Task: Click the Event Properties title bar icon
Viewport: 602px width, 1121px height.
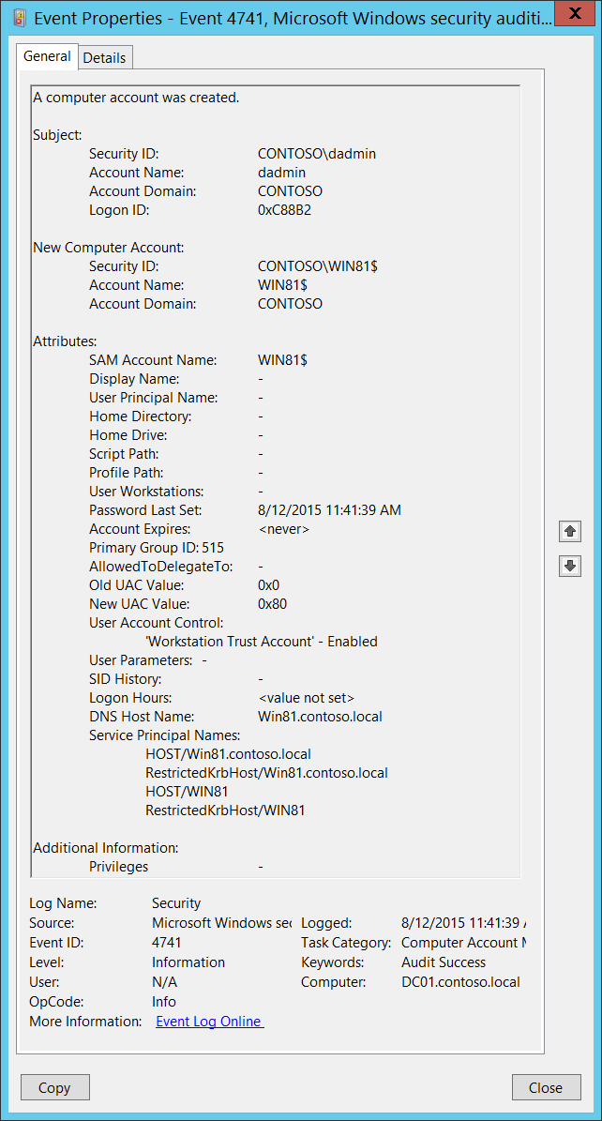Action: coord(19,19)
